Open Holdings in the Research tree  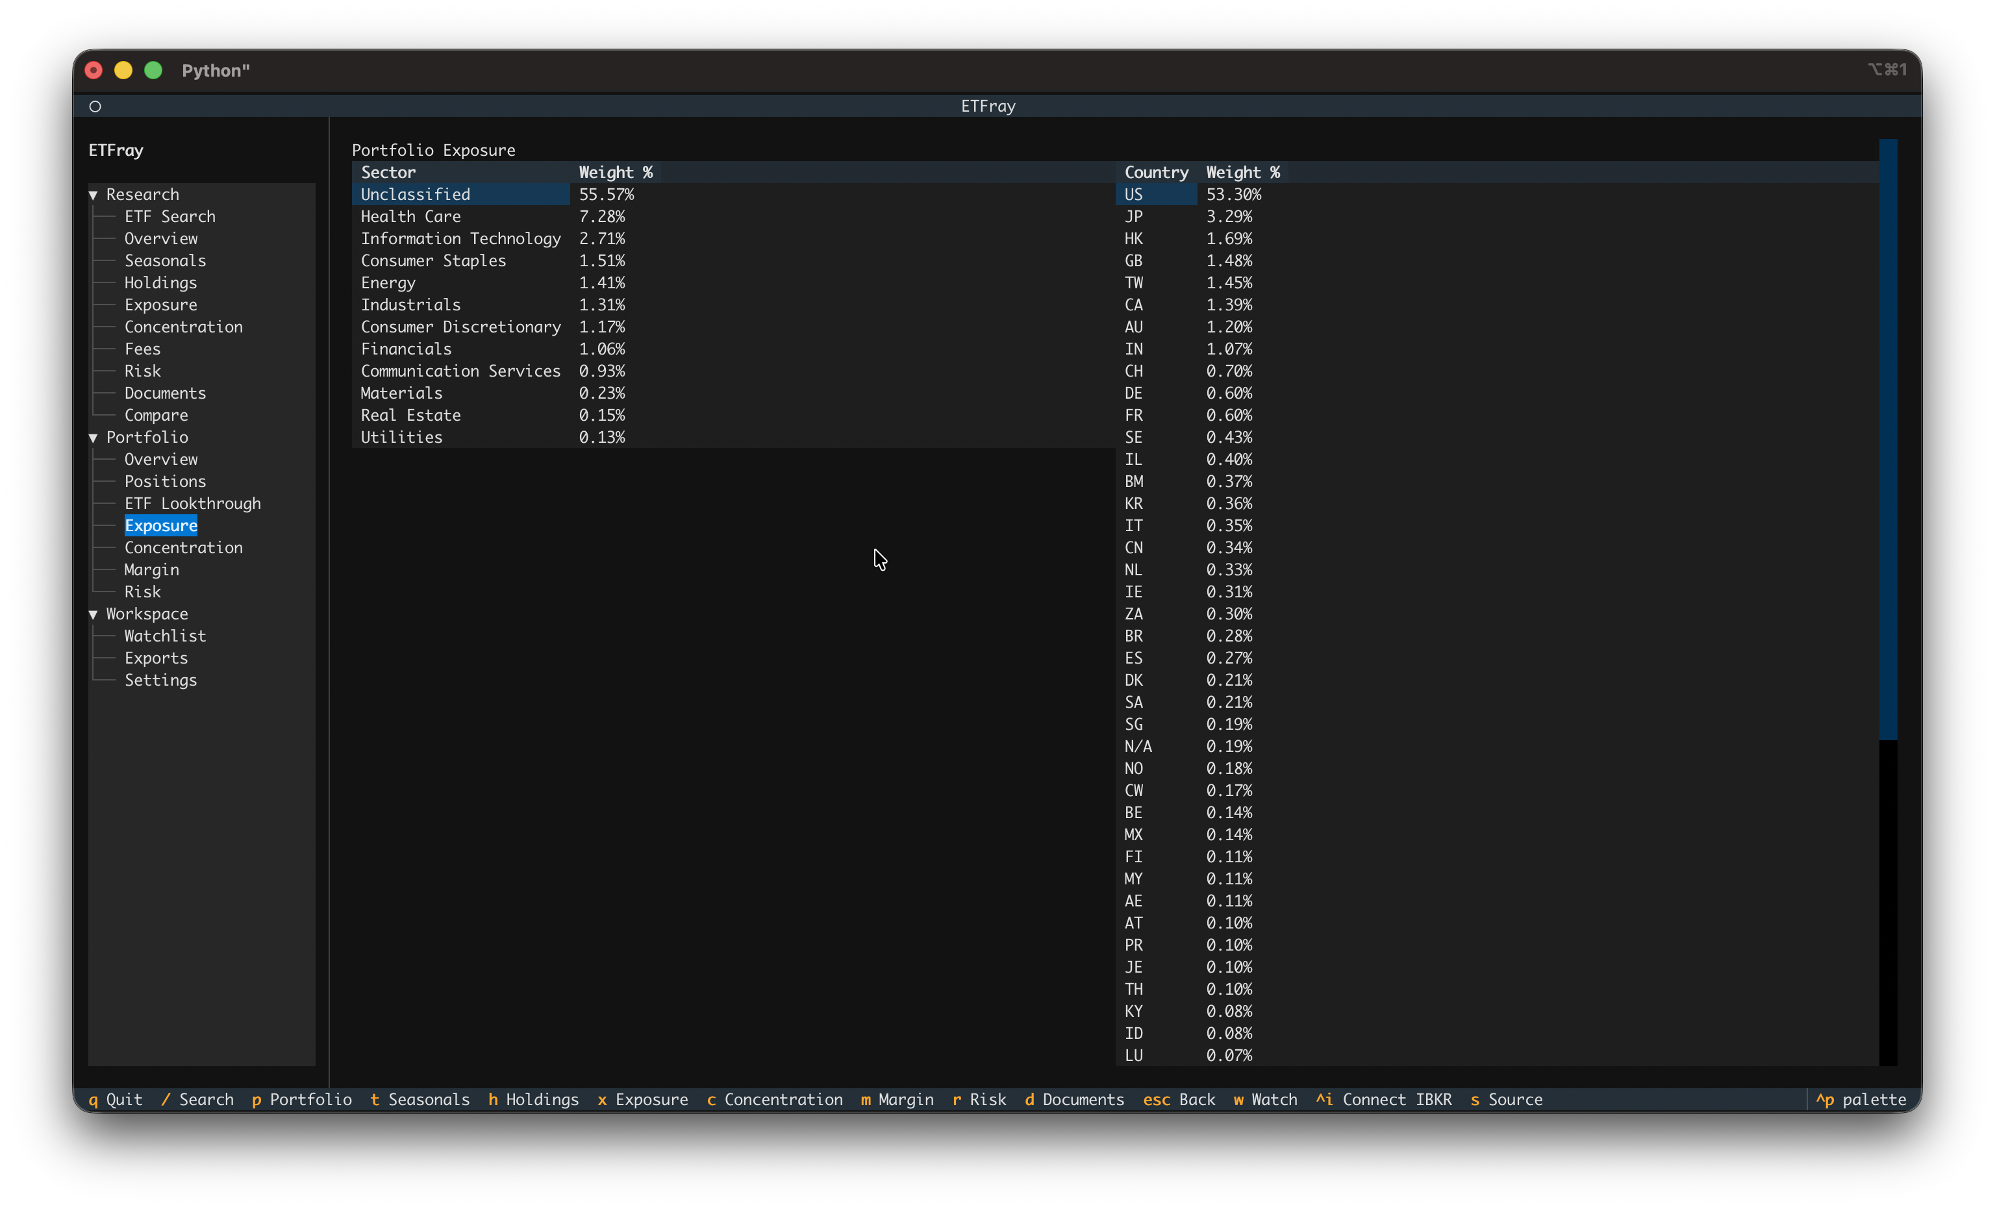click(x=160, y=282)
